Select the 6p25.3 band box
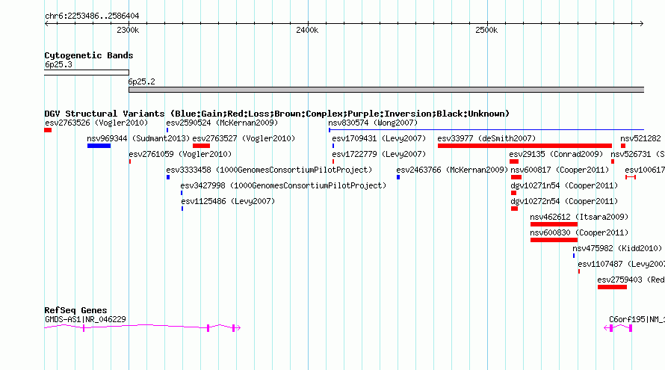665x370 pixels. [x=87, y=73]
